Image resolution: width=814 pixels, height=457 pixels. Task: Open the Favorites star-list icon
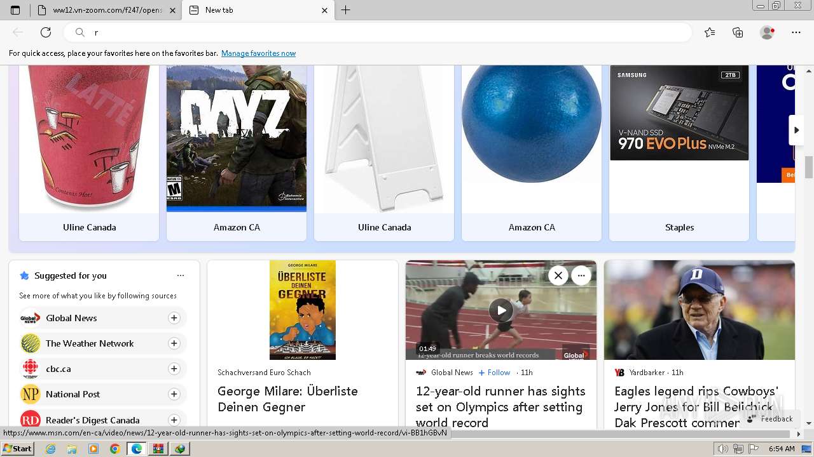click(710, 32)
